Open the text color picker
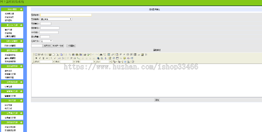 (x=115, y=62)
